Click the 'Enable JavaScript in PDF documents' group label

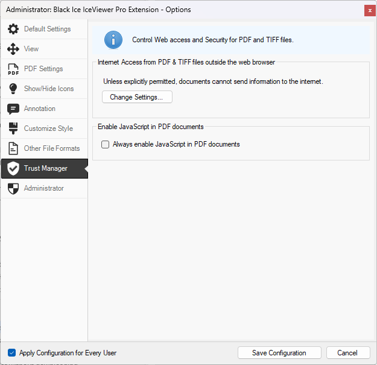[151, 127]
